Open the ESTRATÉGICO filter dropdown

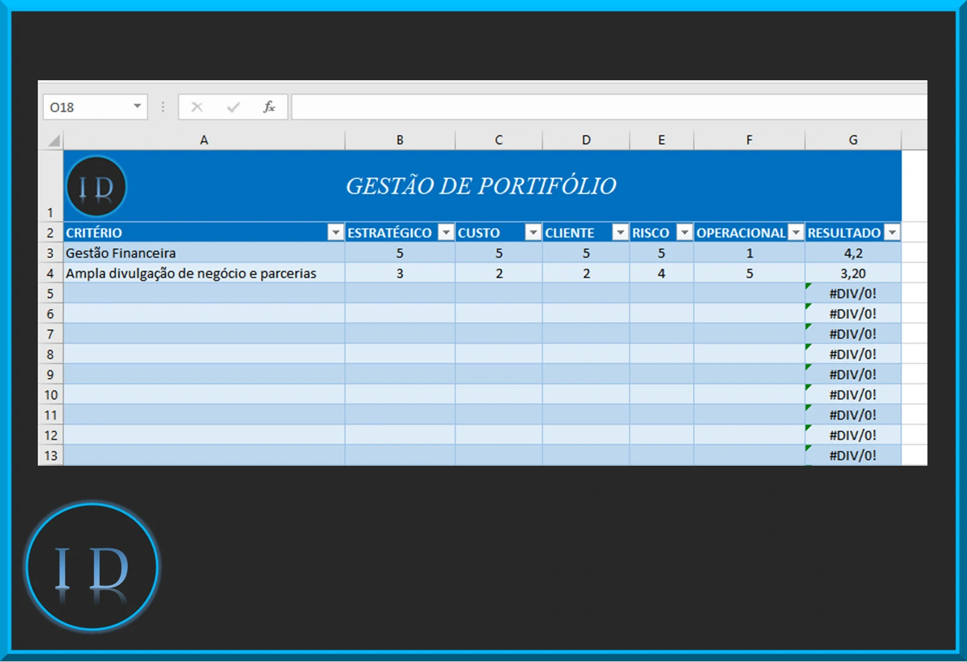446,232
